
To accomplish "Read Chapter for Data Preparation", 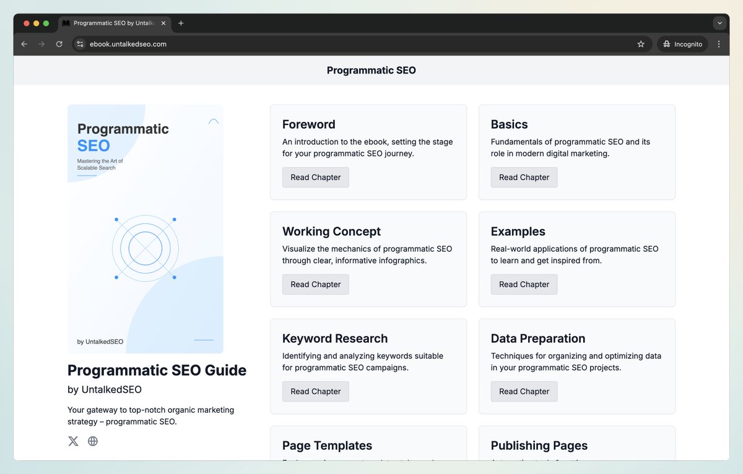I will [x=524, y=391].
